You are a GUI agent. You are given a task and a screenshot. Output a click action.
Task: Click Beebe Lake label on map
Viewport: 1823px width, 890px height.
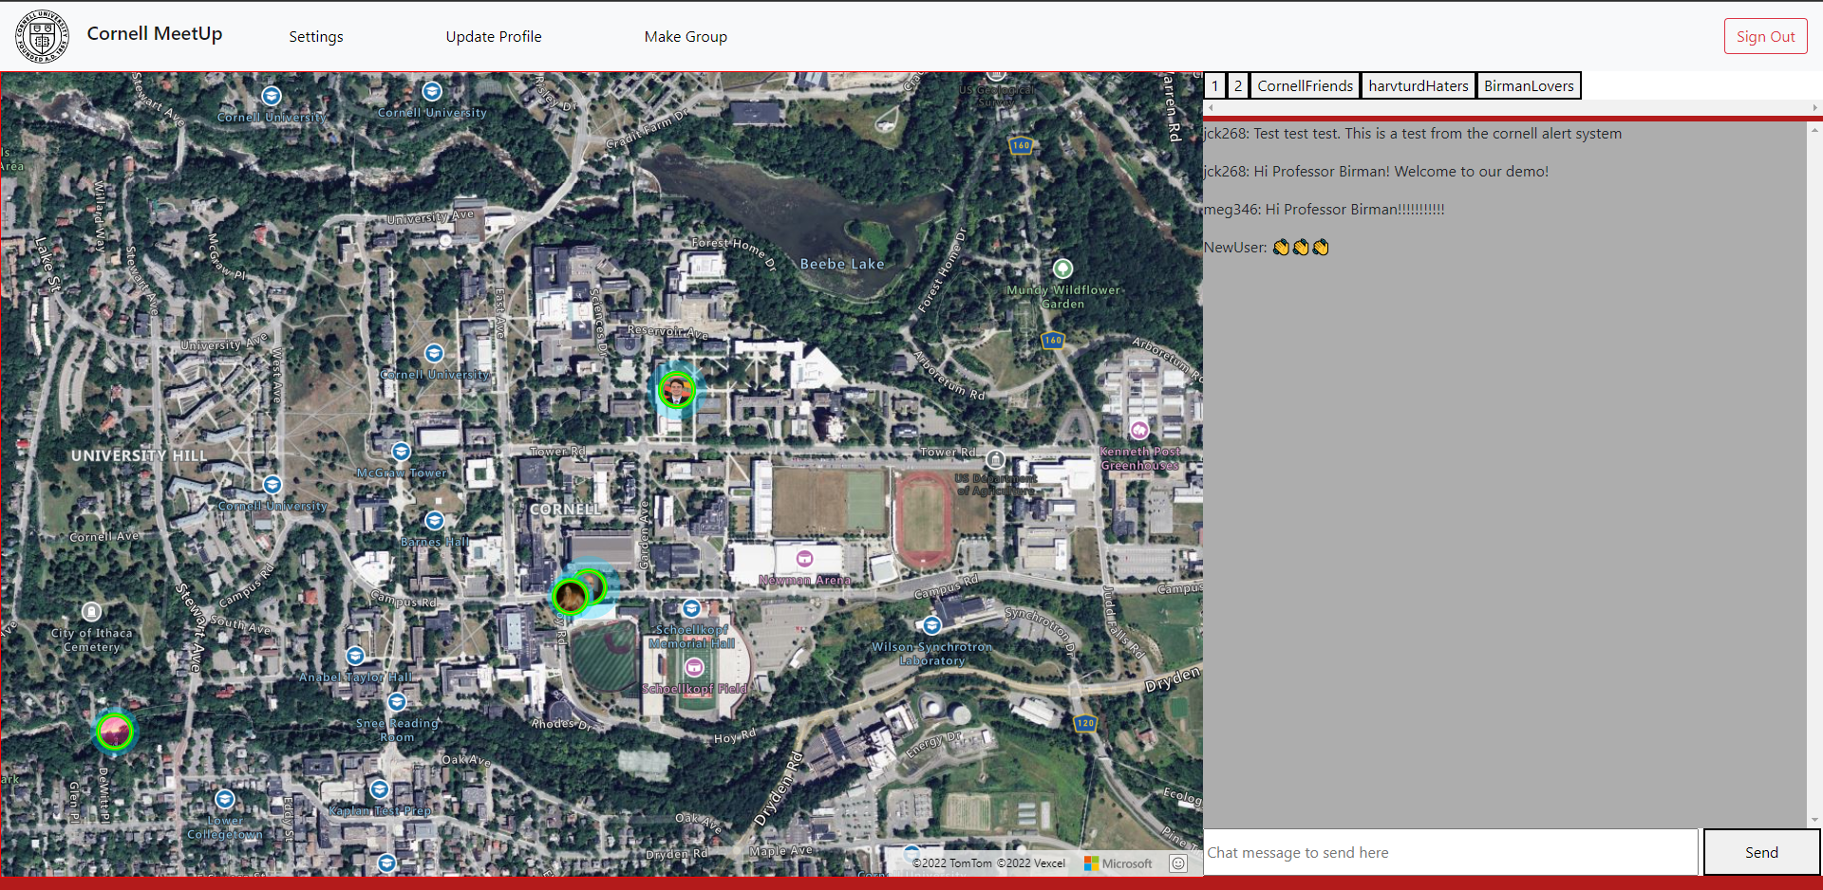pos(842,264)
